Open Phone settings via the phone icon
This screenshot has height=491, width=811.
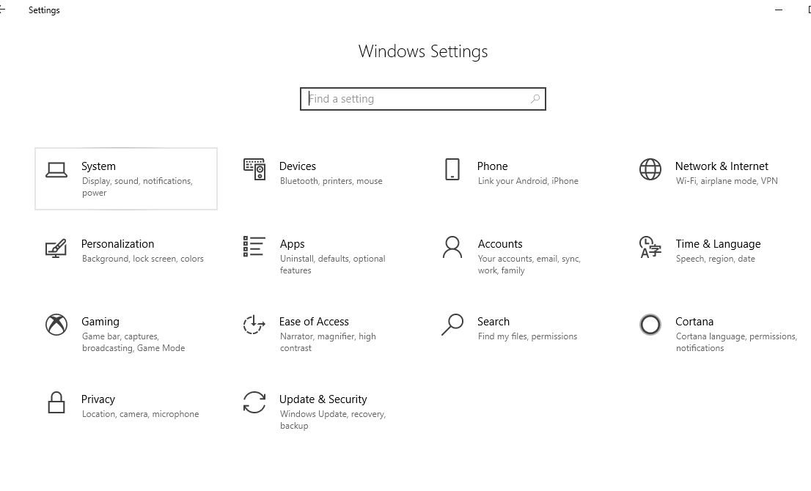click(452, 169)
